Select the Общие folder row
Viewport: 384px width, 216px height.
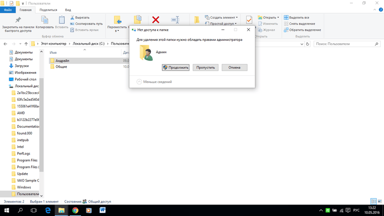(x=89, y=67)
